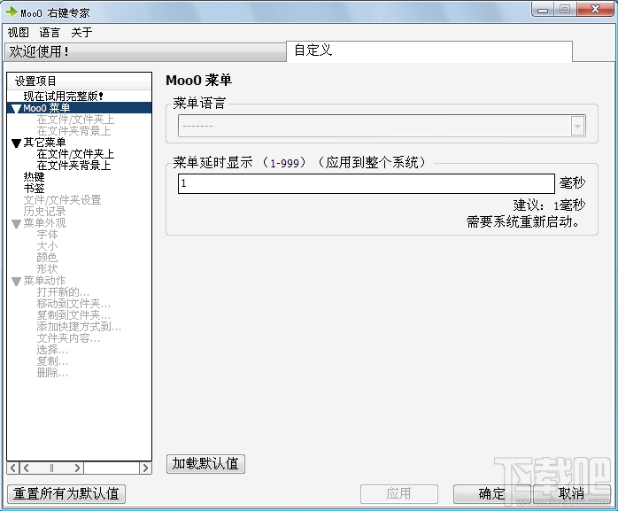Open the 关于 menu
Viewport: 618px width, 511px height.
(x=81, y=33)
